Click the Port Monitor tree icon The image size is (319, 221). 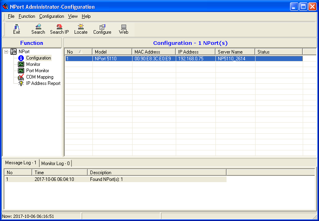tap(21, 71)
